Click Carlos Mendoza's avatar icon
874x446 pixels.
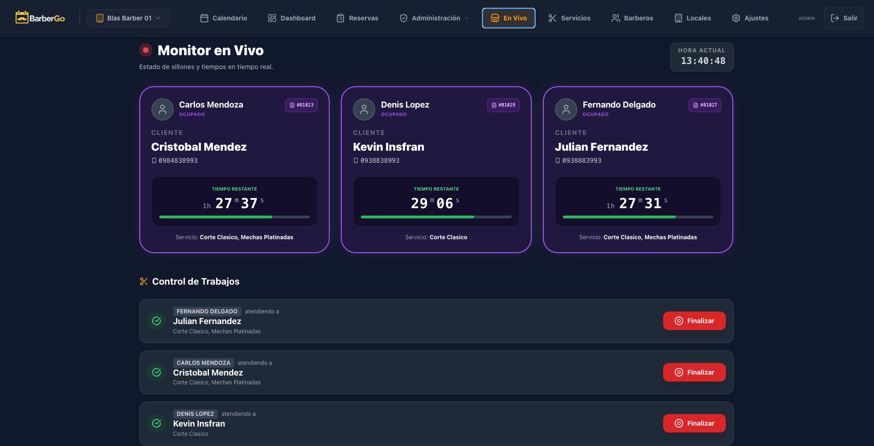pyautogui.click(x=163, y=109)
